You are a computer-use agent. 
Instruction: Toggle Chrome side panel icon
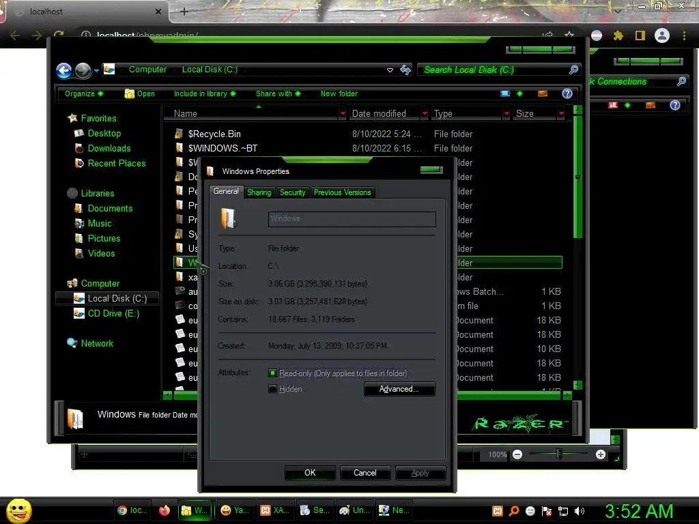(x=640, y=35)
